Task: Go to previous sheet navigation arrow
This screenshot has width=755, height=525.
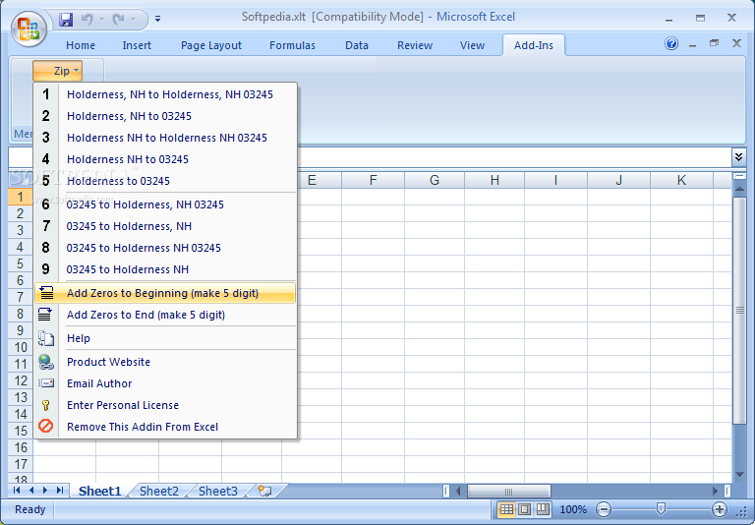Action: click(x=31, y=491)
